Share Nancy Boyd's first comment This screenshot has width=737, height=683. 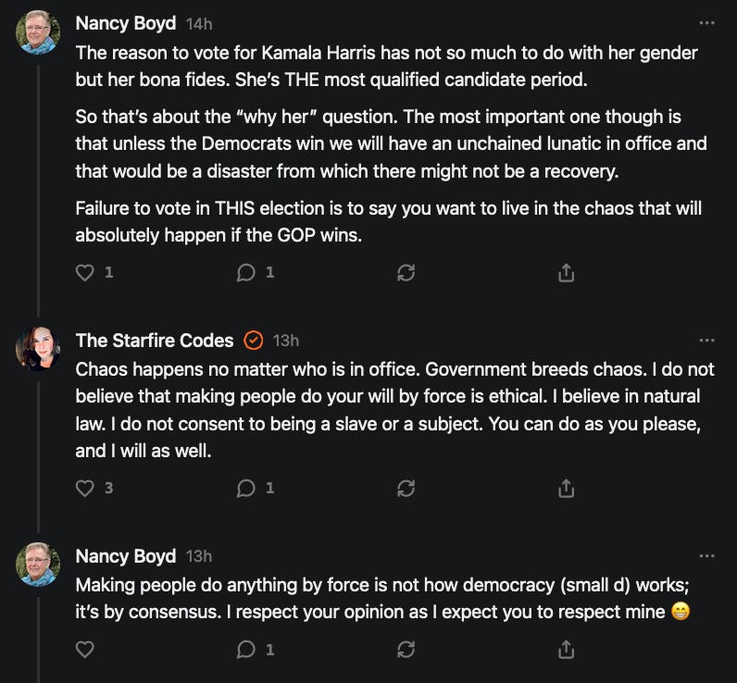[x=567, y=273]
